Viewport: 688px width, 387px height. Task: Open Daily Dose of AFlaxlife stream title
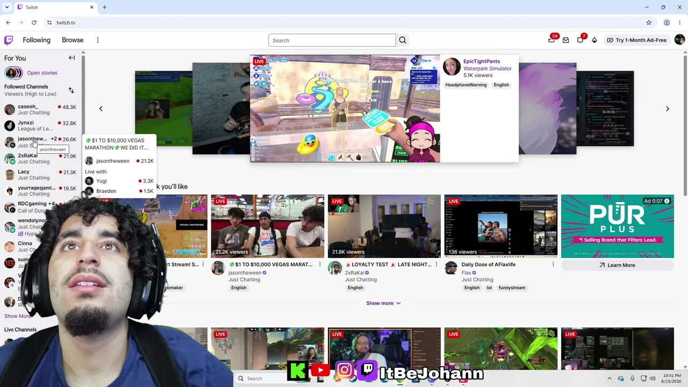click(488, 264)
